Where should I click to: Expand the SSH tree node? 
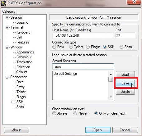[13, 102]
